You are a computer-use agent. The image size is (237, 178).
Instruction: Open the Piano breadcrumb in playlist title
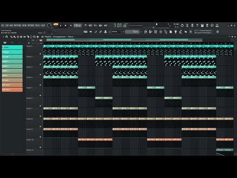(71, 37)
